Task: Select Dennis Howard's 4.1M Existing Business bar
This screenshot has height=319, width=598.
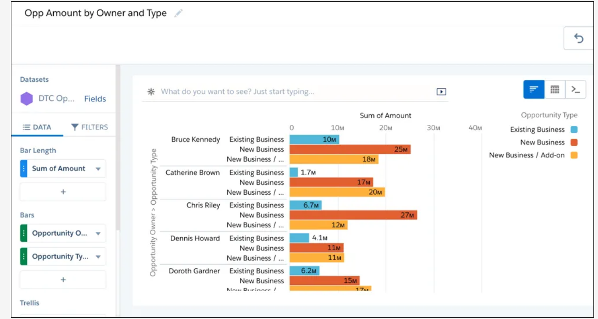Action: tap(299, 238)
